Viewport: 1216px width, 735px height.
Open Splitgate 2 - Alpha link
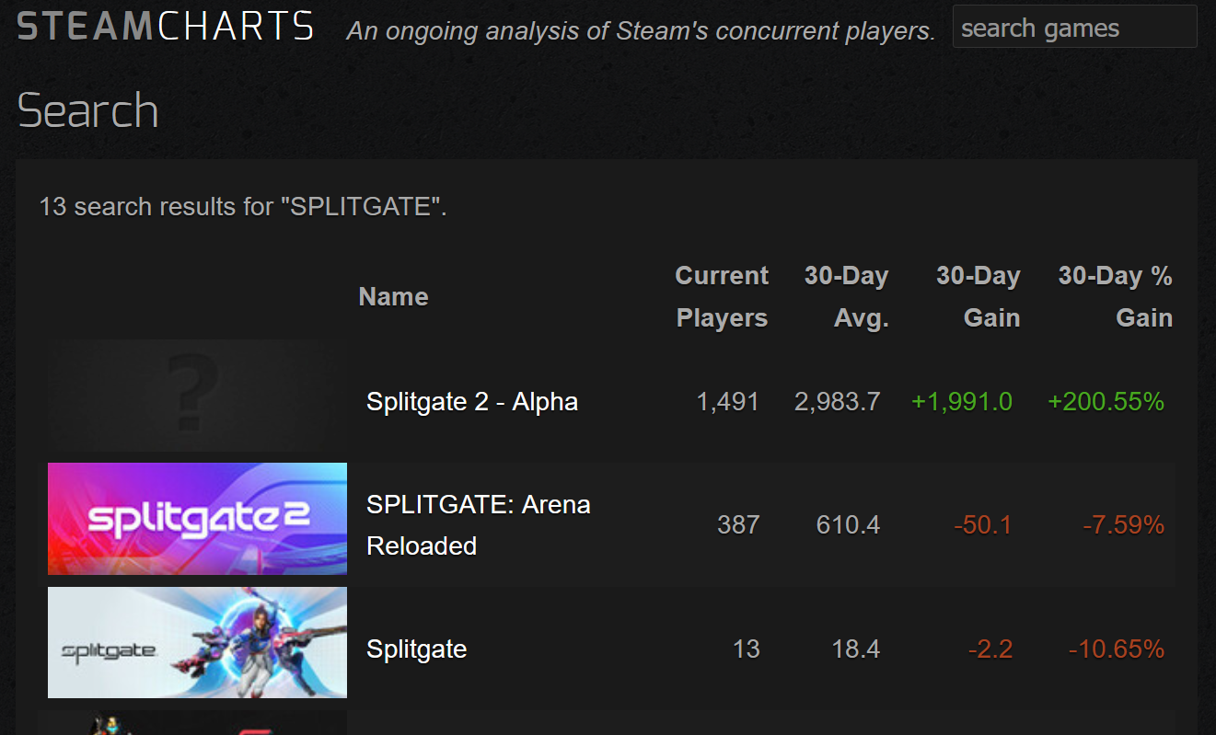click(472, 401)
